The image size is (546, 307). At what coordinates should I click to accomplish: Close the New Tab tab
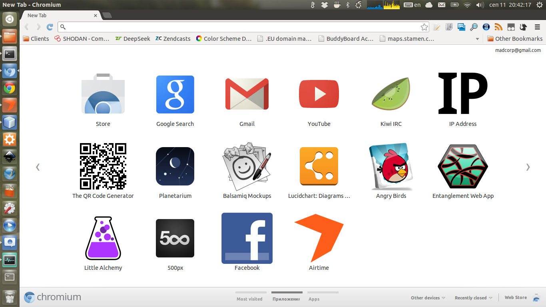[x=96, y=16]
